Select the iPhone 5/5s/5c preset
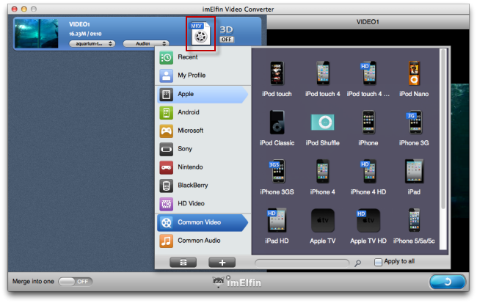This screenshot has width=477, height=303. 414,226
